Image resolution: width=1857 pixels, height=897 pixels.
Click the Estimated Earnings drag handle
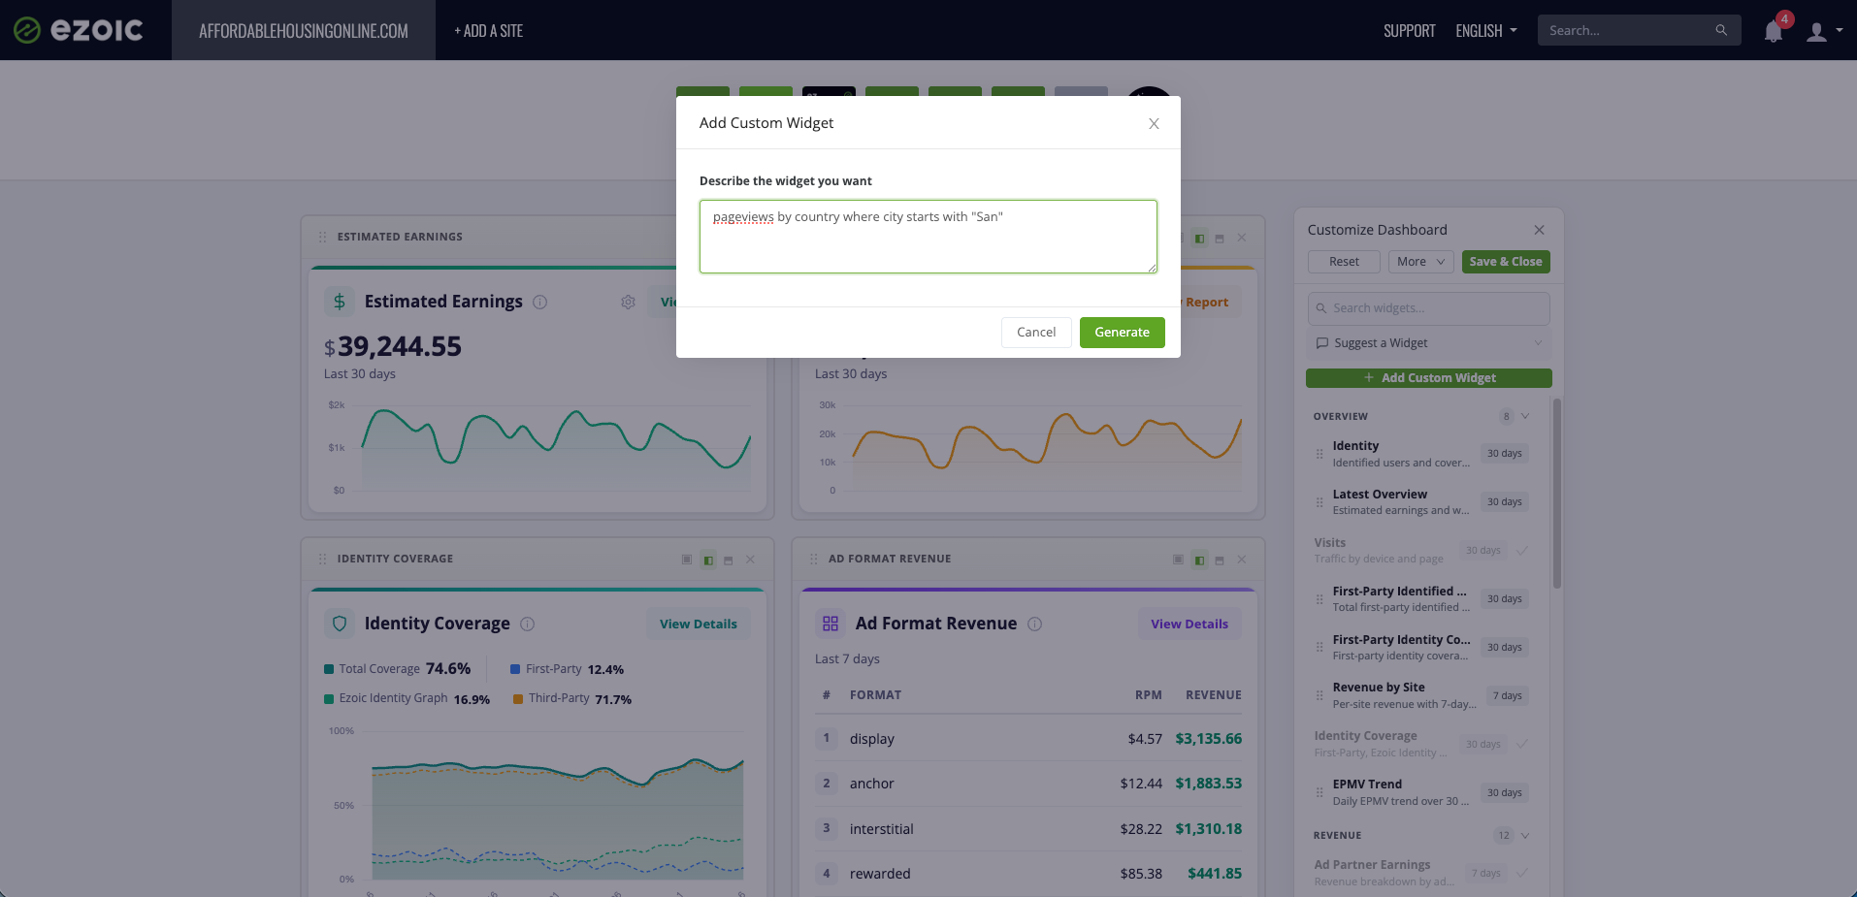[x=322, y=237]
